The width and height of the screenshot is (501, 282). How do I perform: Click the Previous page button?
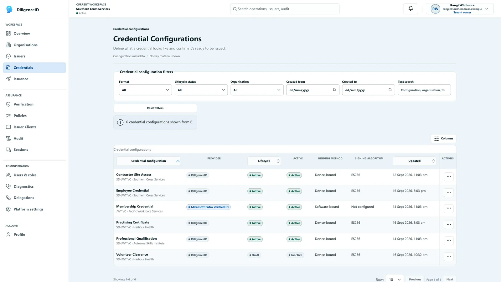[x=415, y=279]
